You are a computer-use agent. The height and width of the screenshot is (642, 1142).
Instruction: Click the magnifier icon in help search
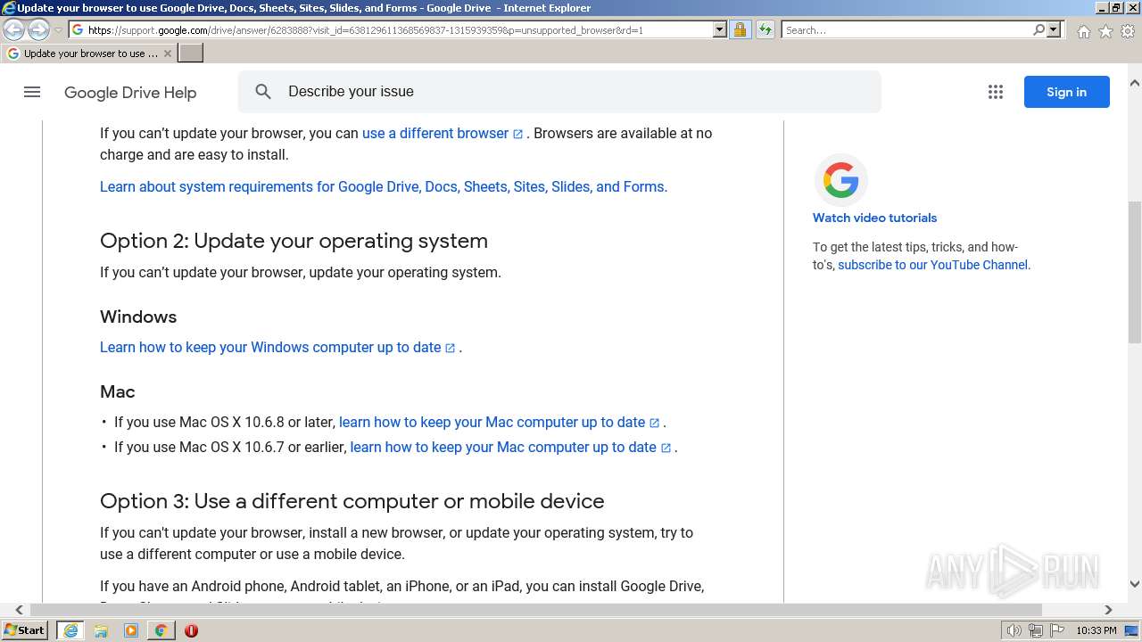[x=263, y=92]
